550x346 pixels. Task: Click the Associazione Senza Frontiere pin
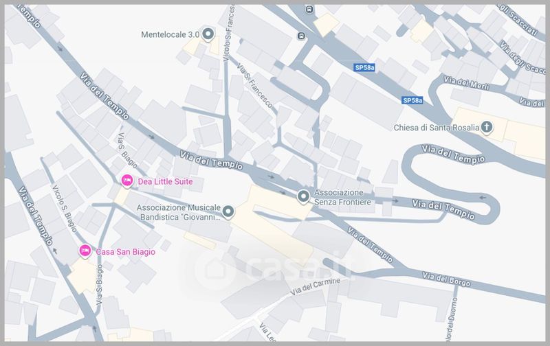(303, 197)
